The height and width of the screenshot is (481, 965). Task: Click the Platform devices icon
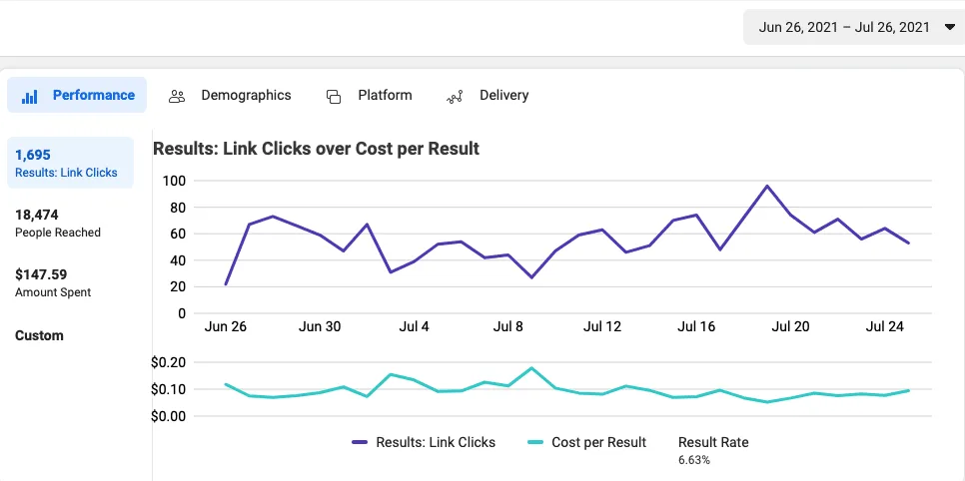point(334,96)
